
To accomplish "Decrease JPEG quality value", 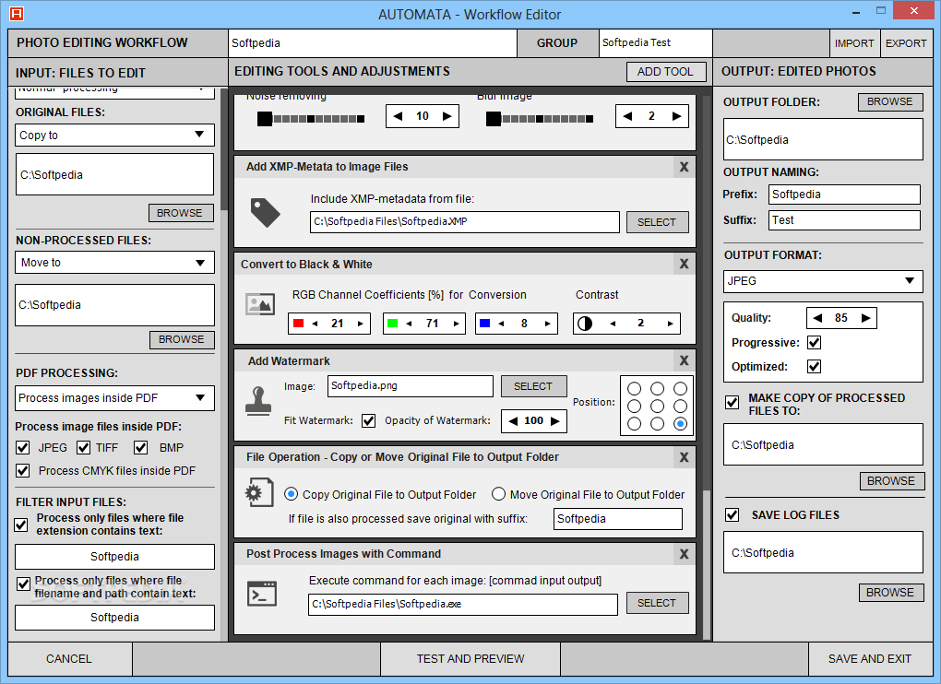I will [817, 318].
